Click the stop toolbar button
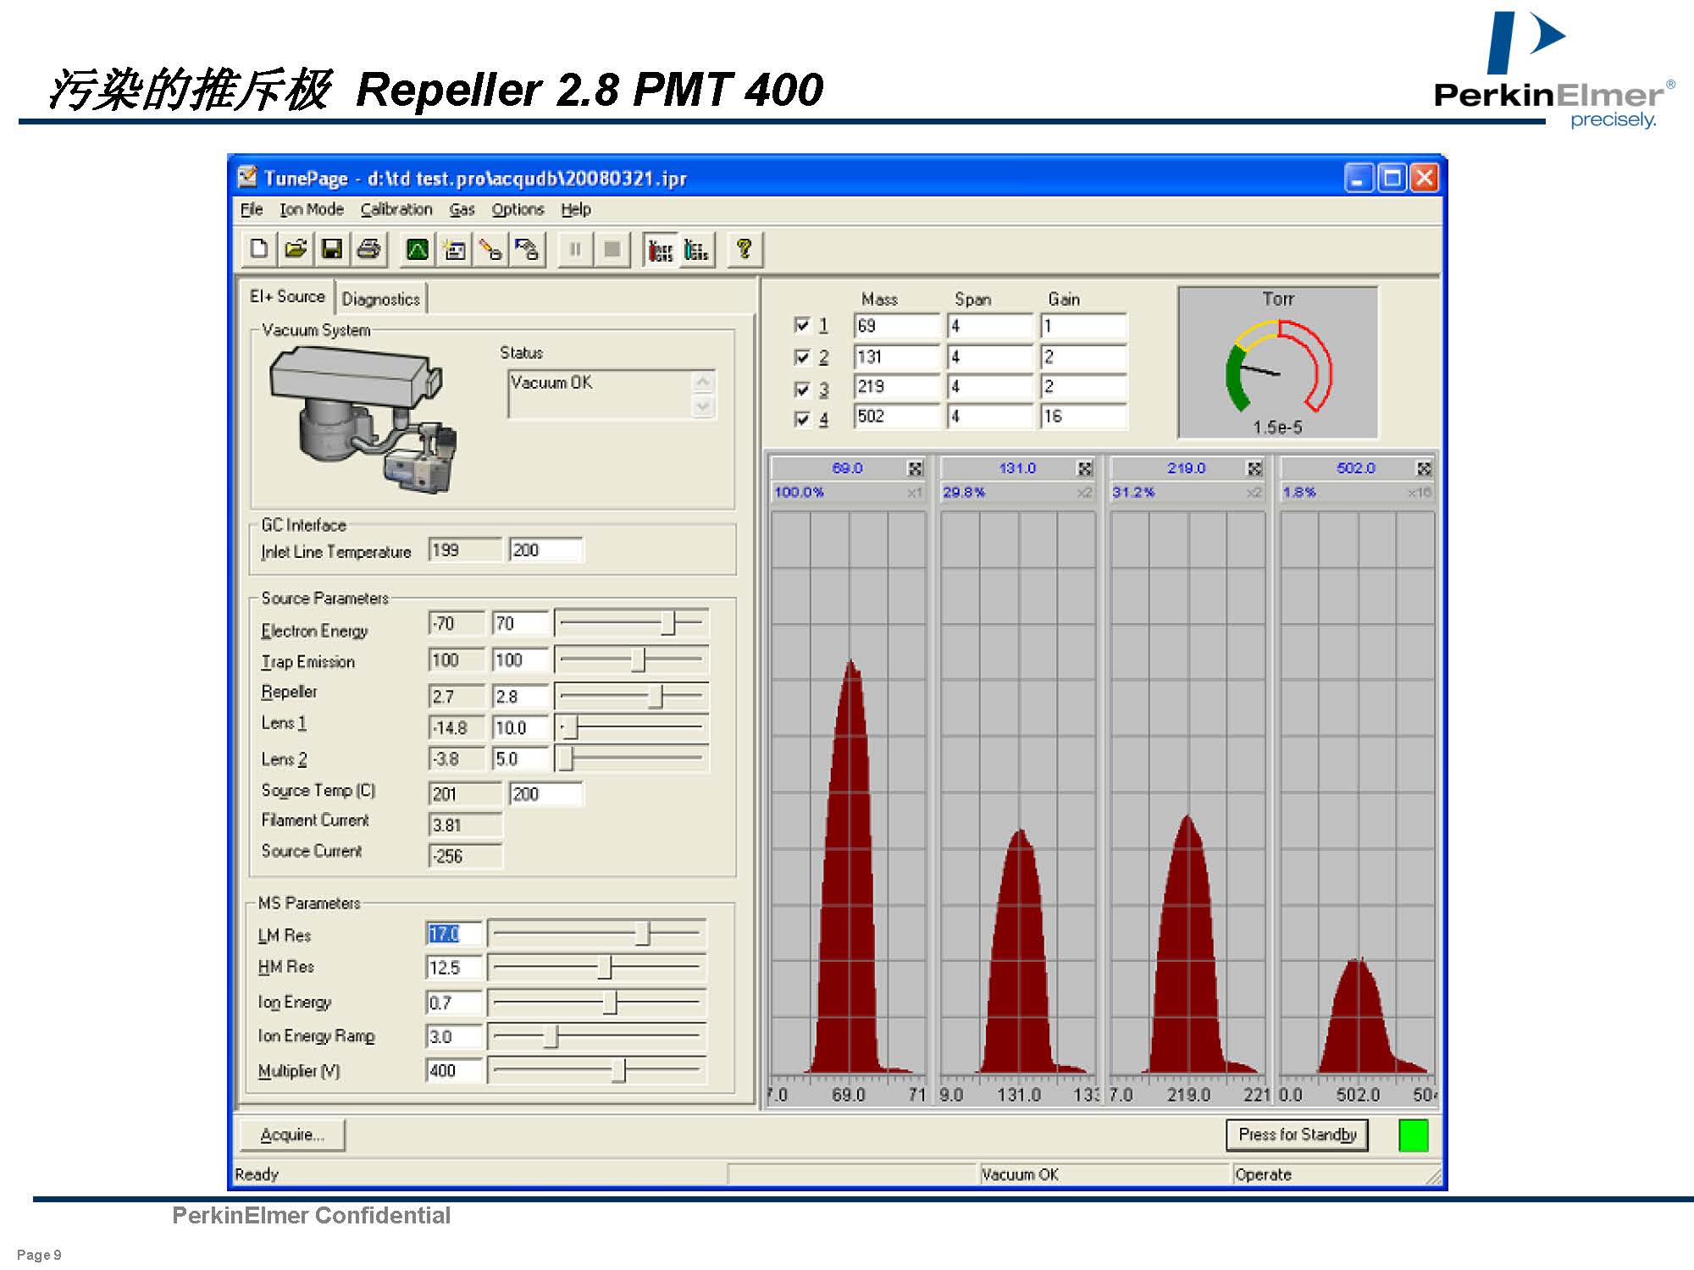Image resolution: width=1694 pixels, height=1270 pixels. (612, 249)
